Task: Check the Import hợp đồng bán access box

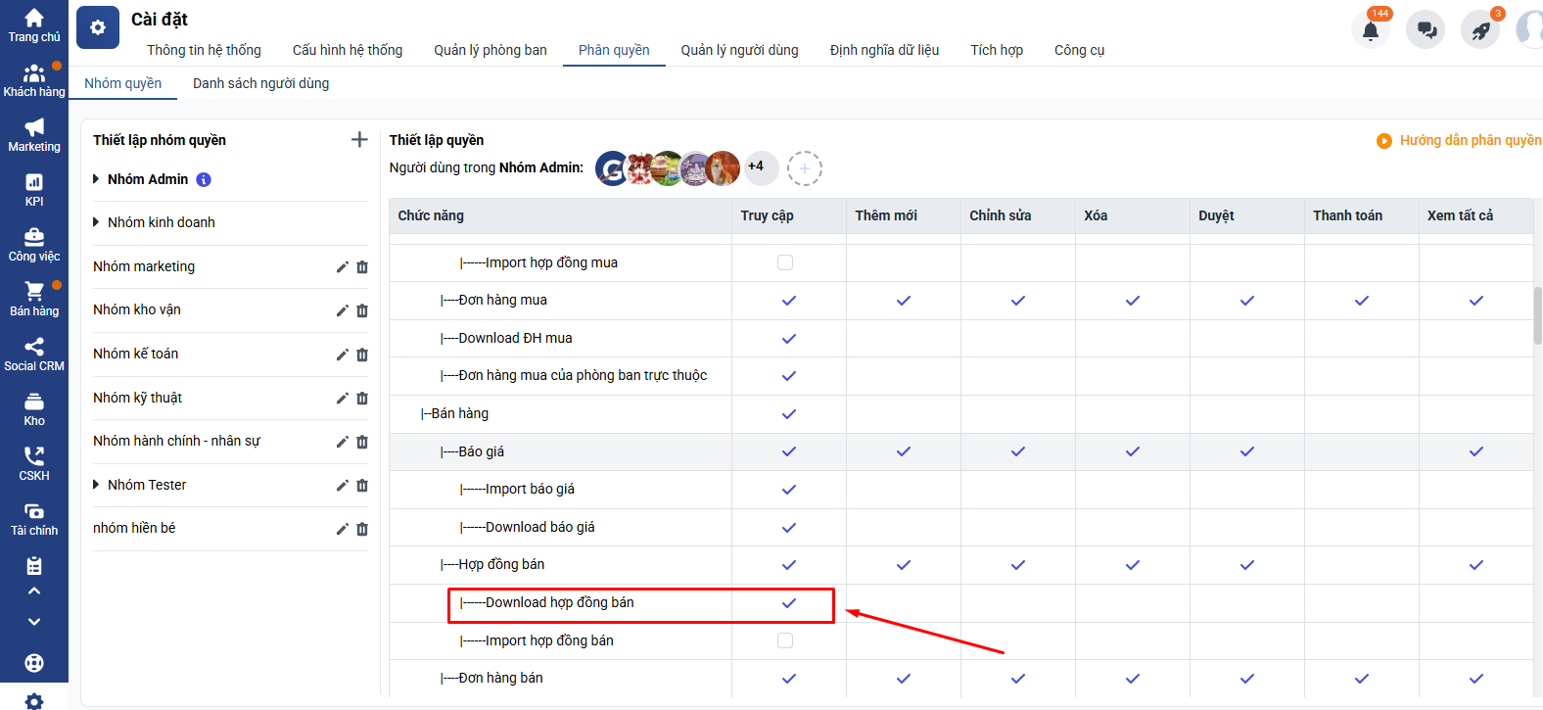Action: coord(785,640)
